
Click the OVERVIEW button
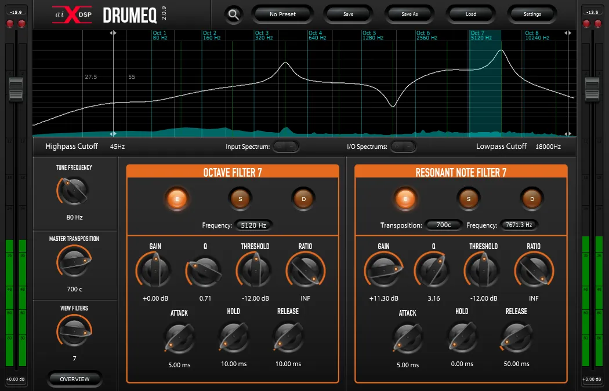point(75,379)
